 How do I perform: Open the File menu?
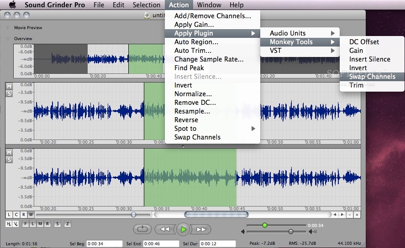click(x=99, y=5)
